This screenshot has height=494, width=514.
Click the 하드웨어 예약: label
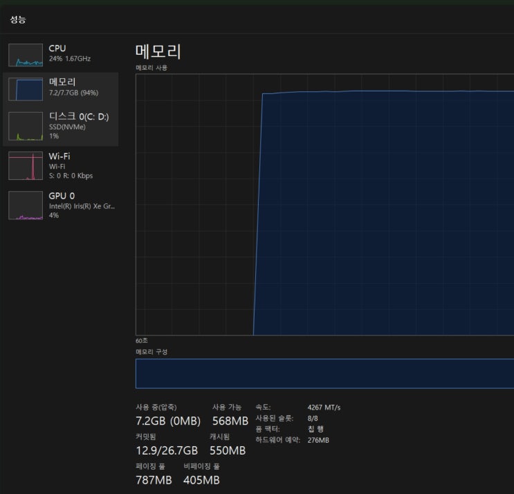[x=278, y=440]
